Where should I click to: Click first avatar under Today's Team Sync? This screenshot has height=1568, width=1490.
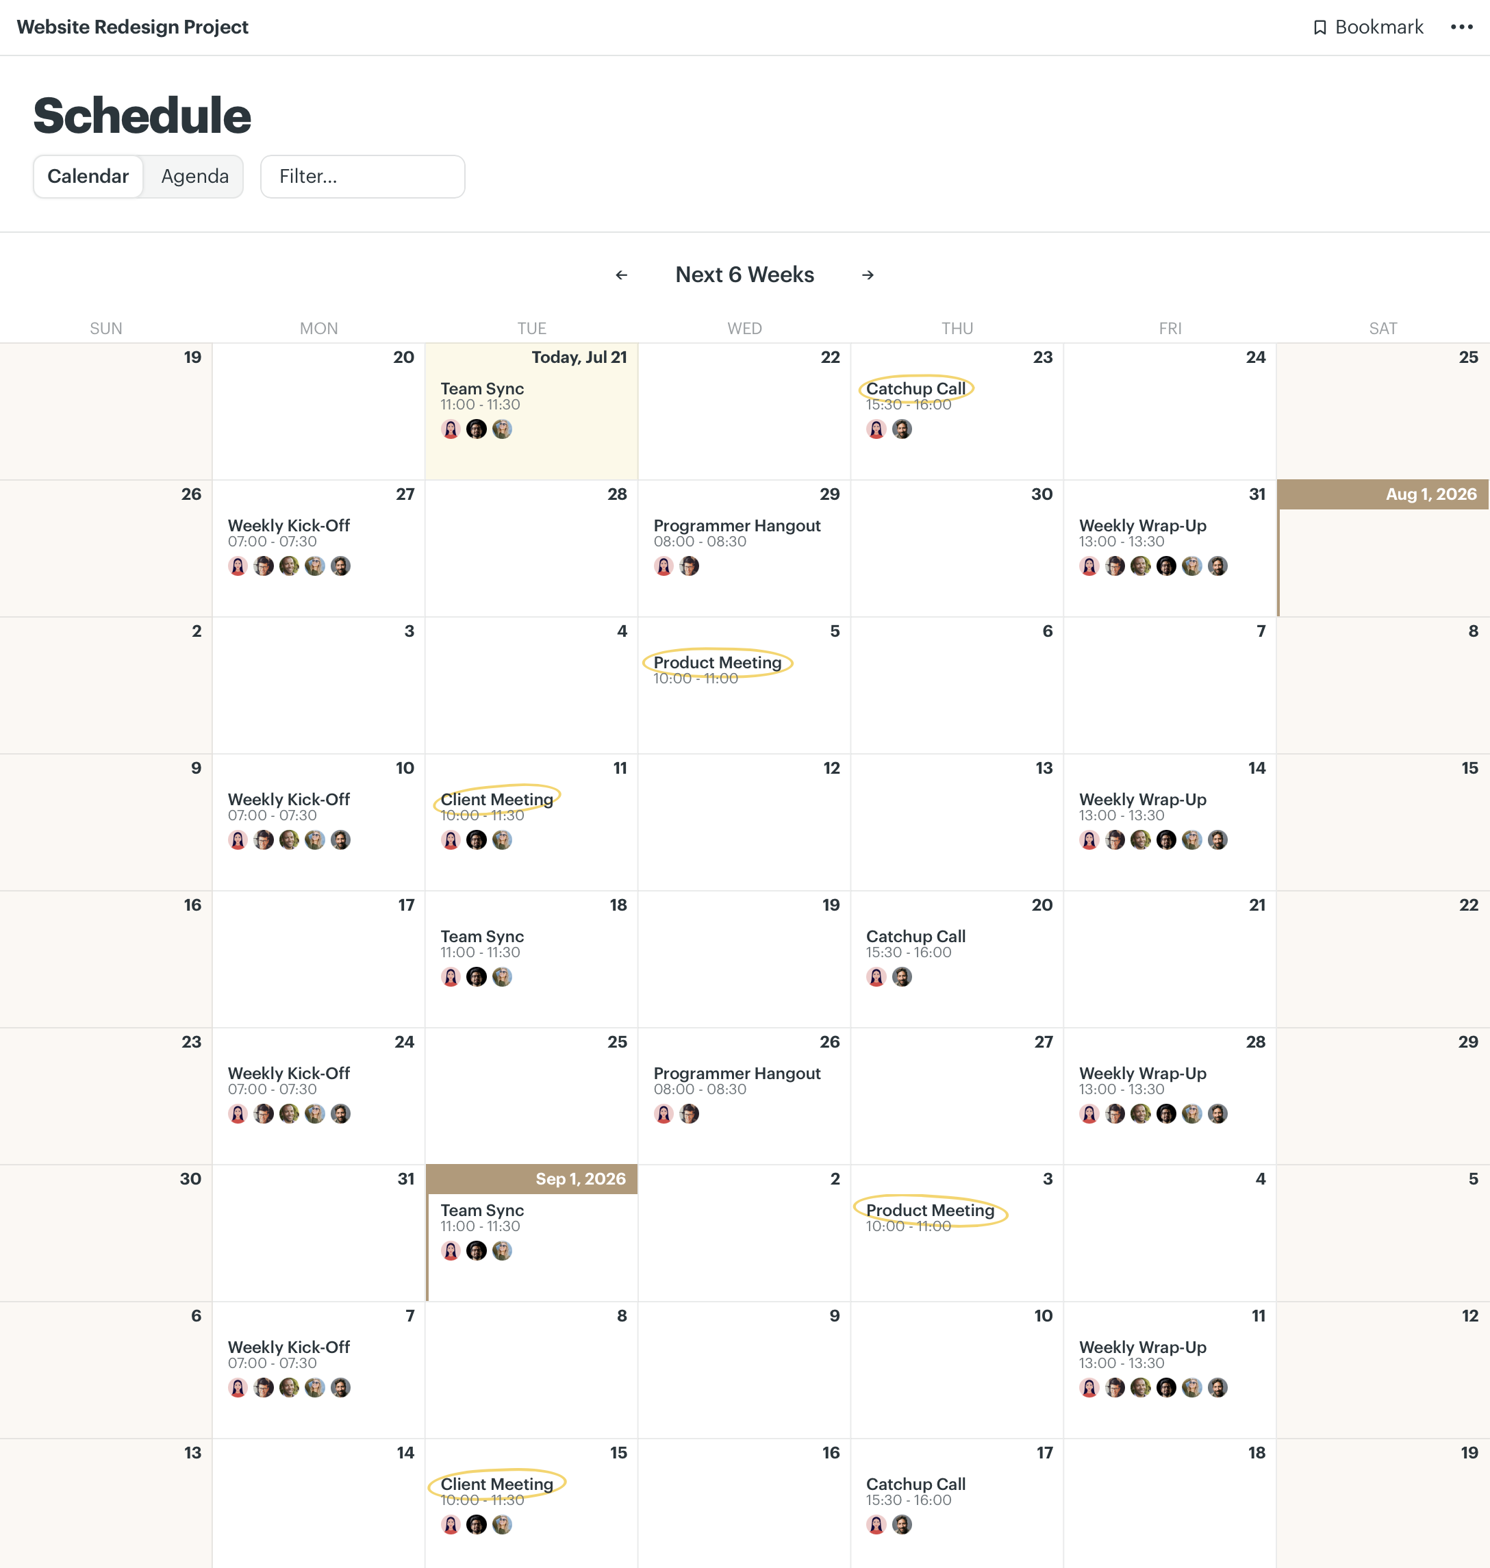[451, 429]
